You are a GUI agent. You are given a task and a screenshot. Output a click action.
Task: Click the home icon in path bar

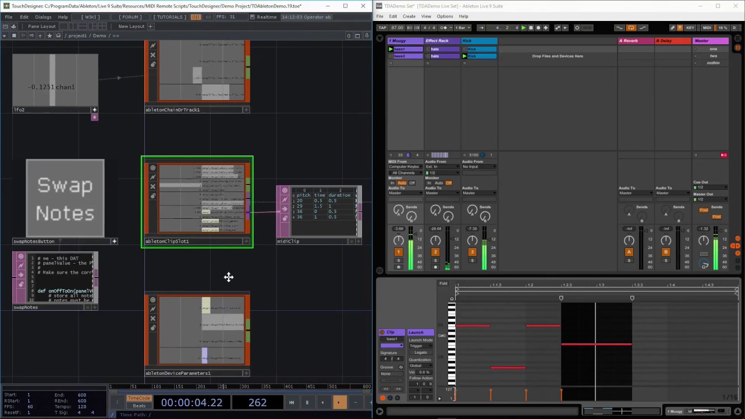58,35
